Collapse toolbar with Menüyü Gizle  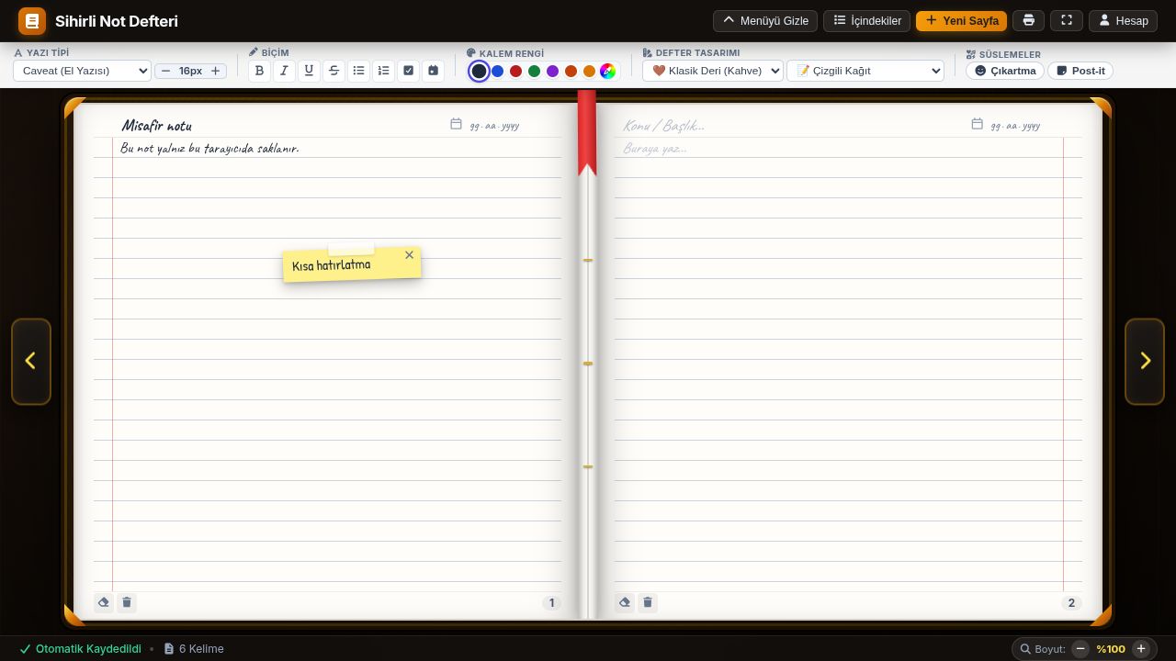coord(765,20)
